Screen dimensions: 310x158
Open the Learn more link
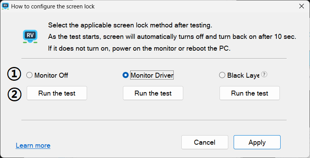(33, 145)
